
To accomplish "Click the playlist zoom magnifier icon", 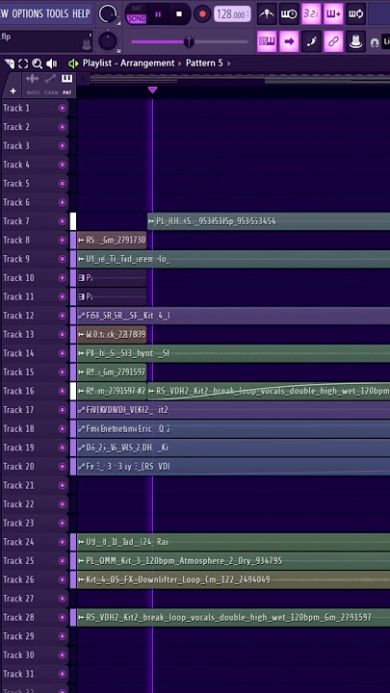I will (38, 64).
